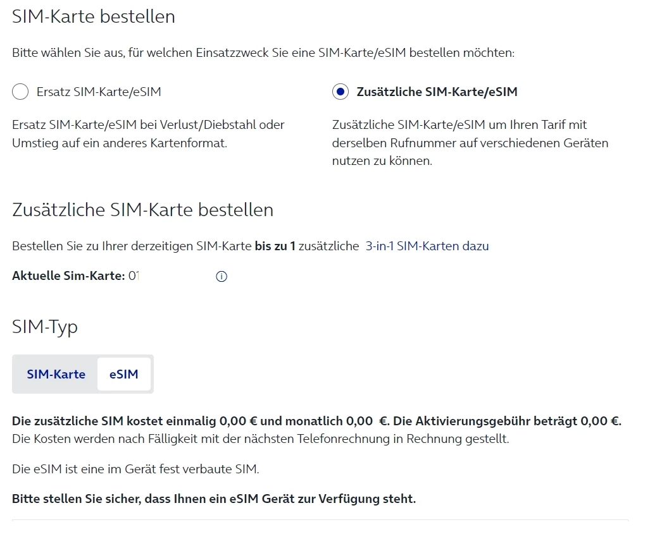The width and height of the screenshot is (662, 539).
Task: Click the Zusätzliche SIM-Karte bestellen heading
Action: pos(142,210)
